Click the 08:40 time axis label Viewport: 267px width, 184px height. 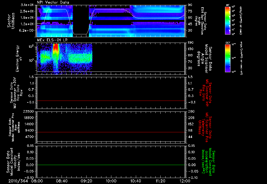pyautogui.click(x=62, y=181)
